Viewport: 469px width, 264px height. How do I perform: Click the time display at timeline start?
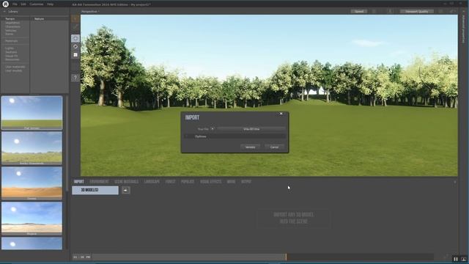(x=81, y=257)
